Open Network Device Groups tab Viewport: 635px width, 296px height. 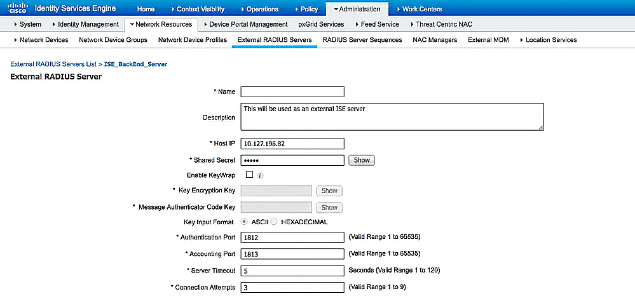pyautogui.click(x=113, y=39)
